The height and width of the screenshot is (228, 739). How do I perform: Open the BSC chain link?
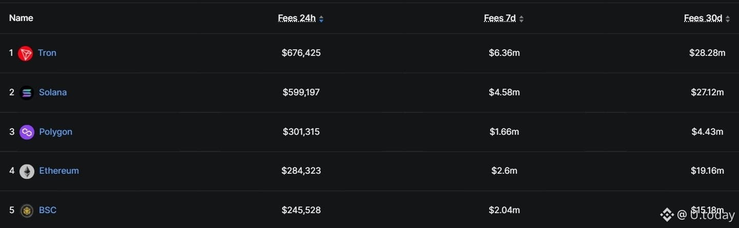pos(48,210)
